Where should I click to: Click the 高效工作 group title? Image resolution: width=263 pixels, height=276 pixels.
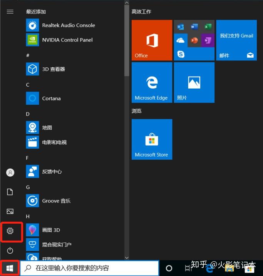[x=141, y=12]
